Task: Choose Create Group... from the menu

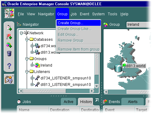Action: (x=79, y=23)
